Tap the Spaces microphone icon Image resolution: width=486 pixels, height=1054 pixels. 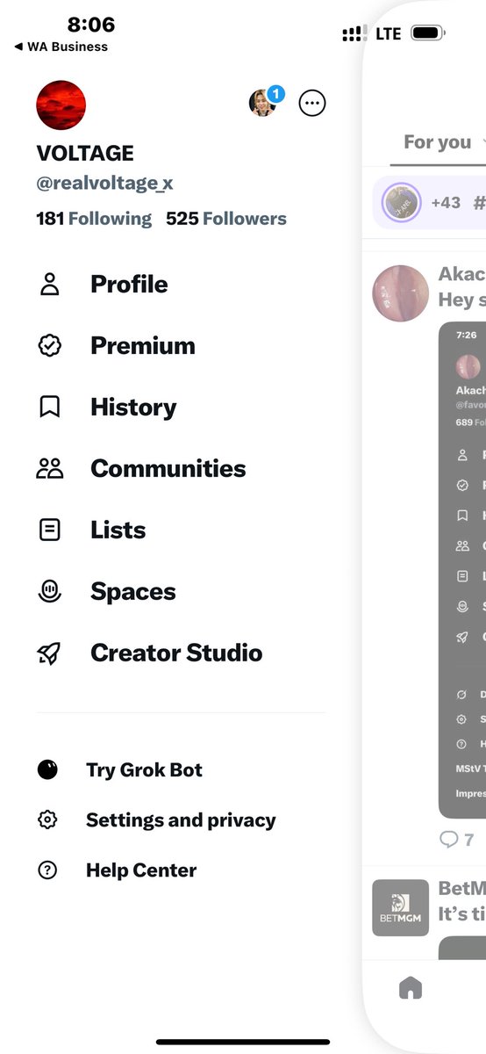click(49, 592)
